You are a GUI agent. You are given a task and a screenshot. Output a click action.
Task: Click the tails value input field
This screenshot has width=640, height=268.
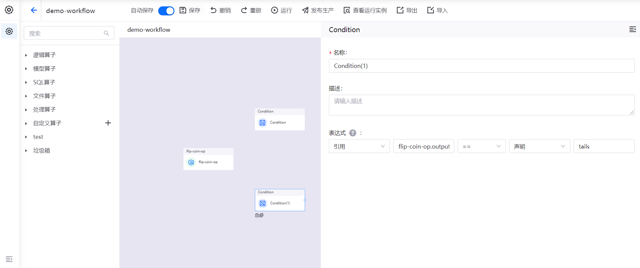(604, 146)
